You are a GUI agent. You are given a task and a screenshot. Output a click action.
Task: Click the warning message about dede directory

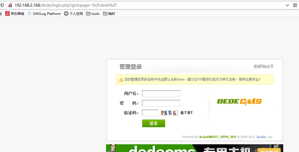coord(195,79)
